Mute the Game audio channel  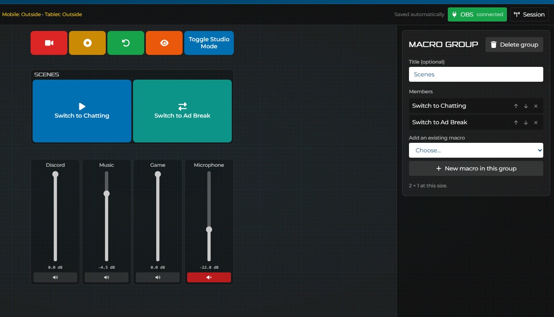pyautogui.click(x=158, y=277)
